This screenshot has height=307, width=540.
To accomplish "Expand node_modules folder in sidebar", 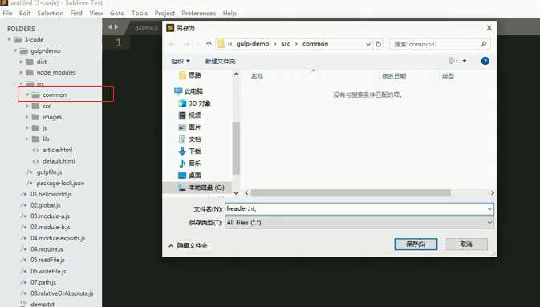I will pos(21,73).
